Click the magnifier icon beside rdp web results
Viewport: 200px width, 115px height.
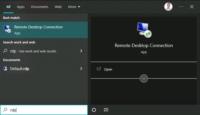(5, 51)
